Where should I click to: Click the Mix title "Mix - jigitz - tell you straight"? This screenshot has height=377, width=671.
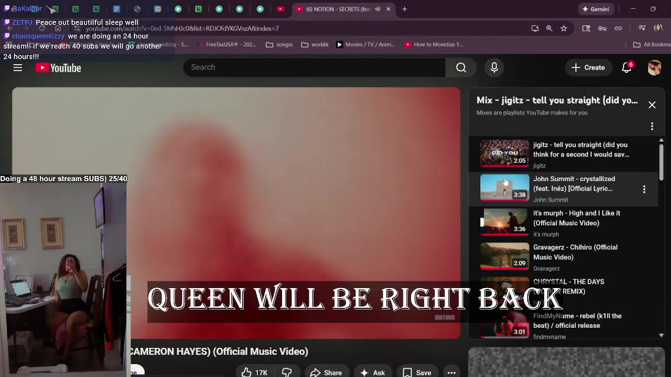point(557,101)
